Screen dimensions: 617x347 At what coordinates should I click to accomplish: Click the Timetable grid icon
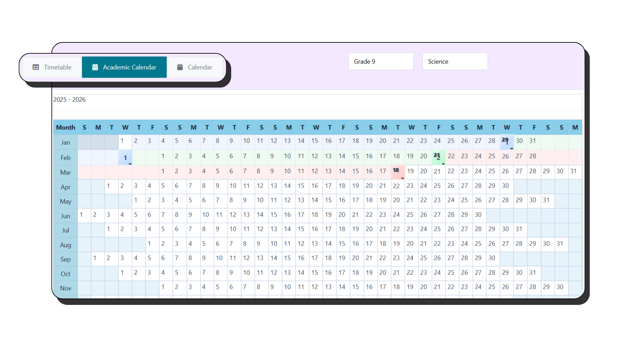pyautogui.click(x=36, y=67)
